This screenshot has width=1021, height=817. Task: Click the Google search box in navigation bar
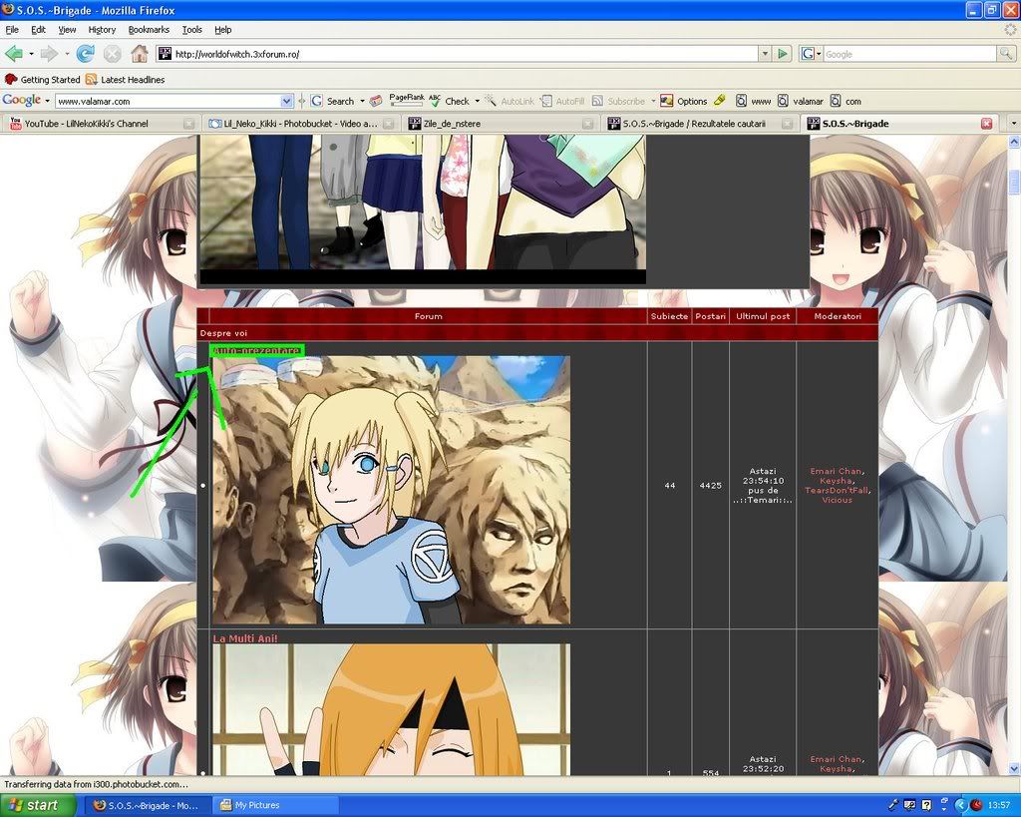(x=909, y=54)
